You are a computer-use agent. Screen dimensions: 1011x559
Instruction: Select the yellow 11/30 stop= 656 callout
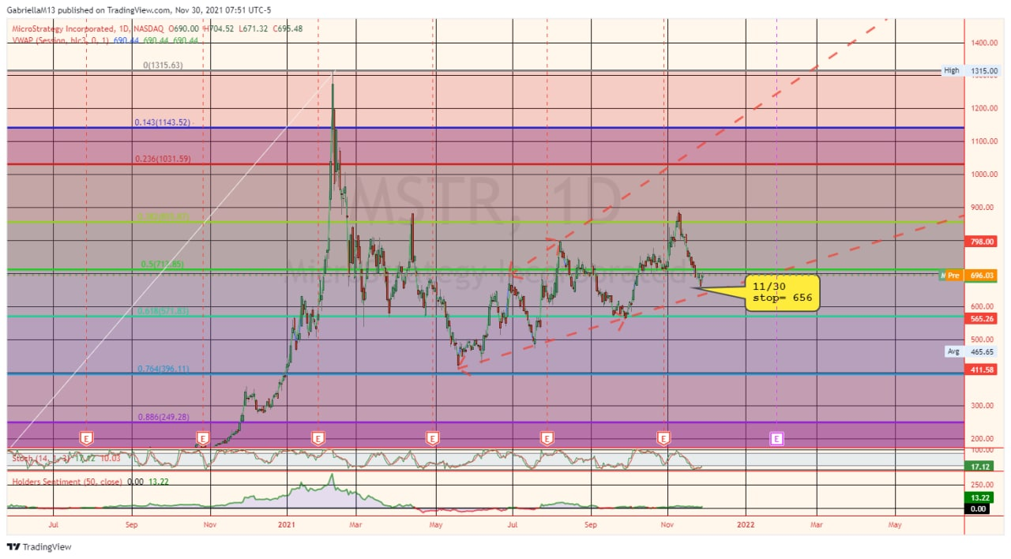[783, 293]
